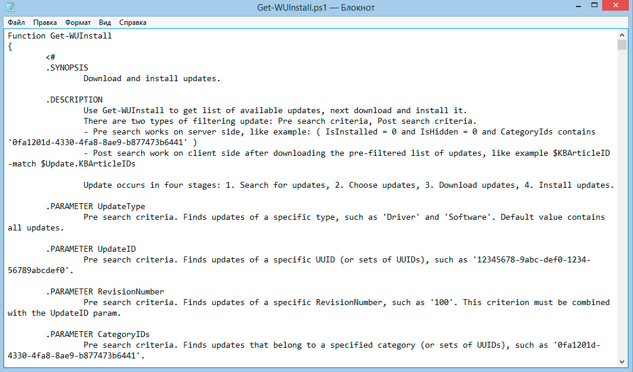Close the Get-WUInstall.ps1 window
The height and width of the screenshot is (372, 633).
click(x=616, y=6)
